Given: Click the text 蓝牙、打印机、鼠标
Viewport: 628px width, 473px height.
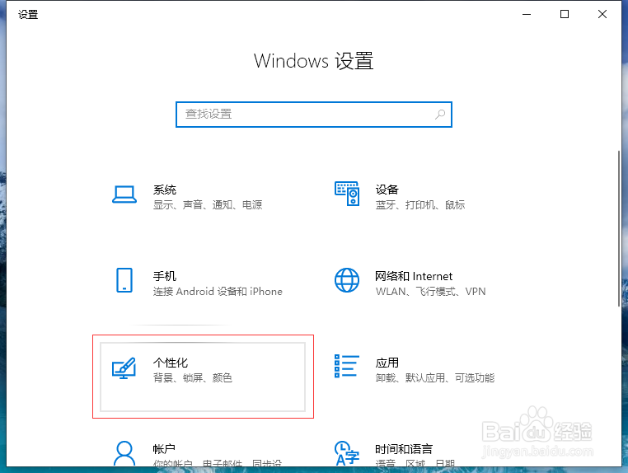Looking at the screenshot, I should (420, 204).
